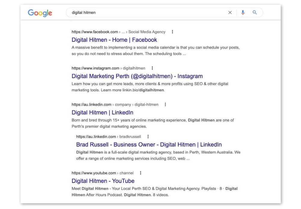301x209 pixels.
Task: Click the instagram.com › digitalhitmen URL
Action: pos(108,68)
